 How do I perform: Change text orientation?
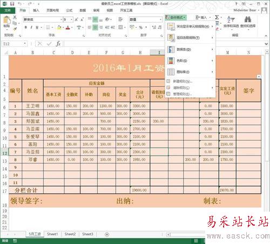point(107,19)
